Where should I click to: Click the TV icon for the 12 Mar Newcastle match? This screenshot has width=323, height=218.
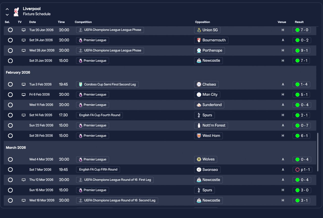point(23,180)
